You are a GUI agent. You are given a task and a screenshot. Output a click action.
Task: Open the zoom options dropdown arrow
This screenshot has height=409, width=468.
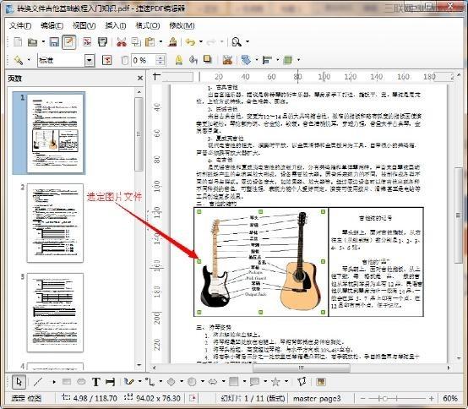tap(248, 41)
